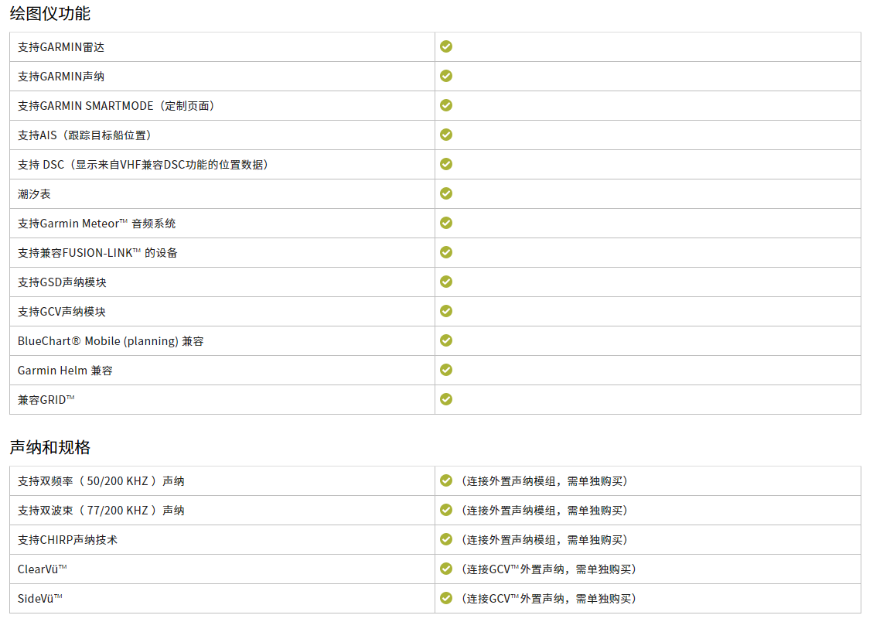Click the checkmark in the SideVü row
The image size is (873, 622).
click(446, 598)
